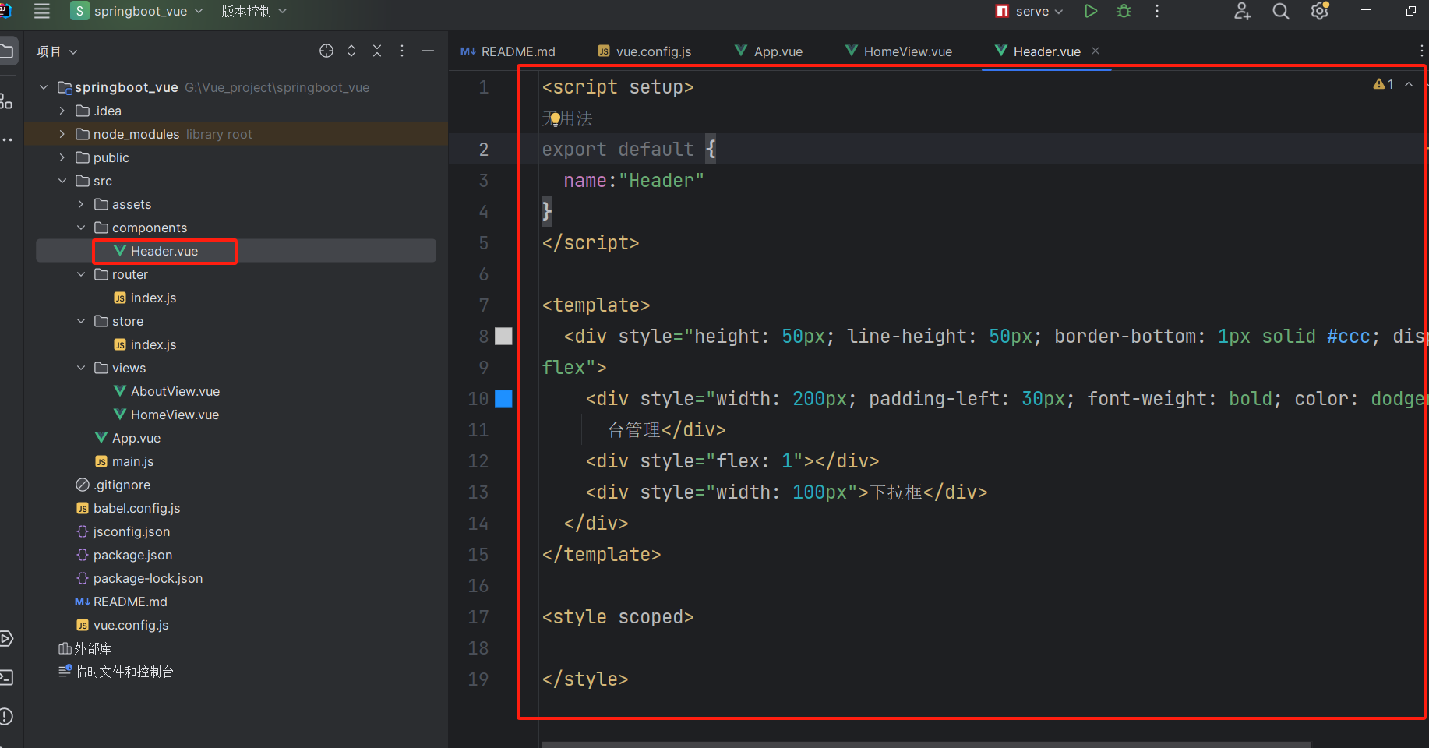Collapse the store folder
This screenshot has width=1429, height=748.
pyautogui.click(x=81, y=321)
